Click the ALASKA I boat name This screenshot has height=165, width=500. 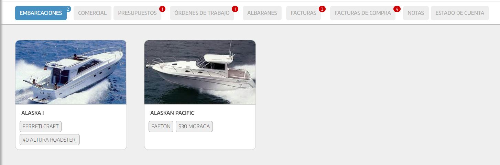pyautogui.click(x=33, y=113)
